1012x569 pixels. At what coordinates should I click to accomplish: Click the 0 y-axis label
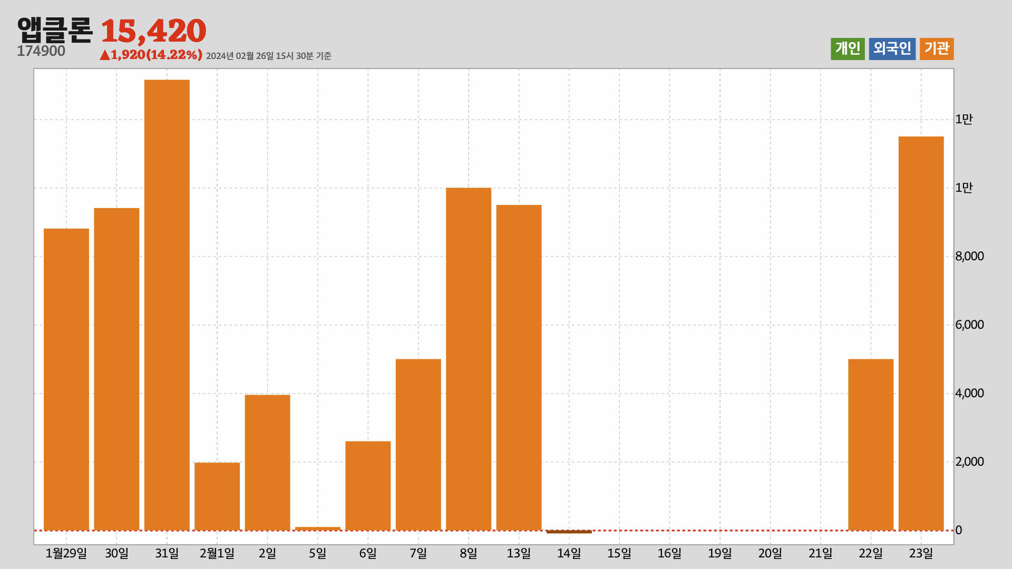(959, 531)
